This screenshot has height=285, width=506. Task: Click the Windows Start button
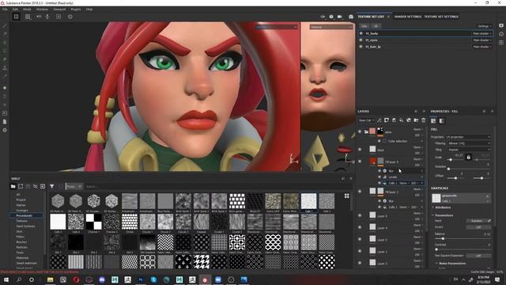6,279
